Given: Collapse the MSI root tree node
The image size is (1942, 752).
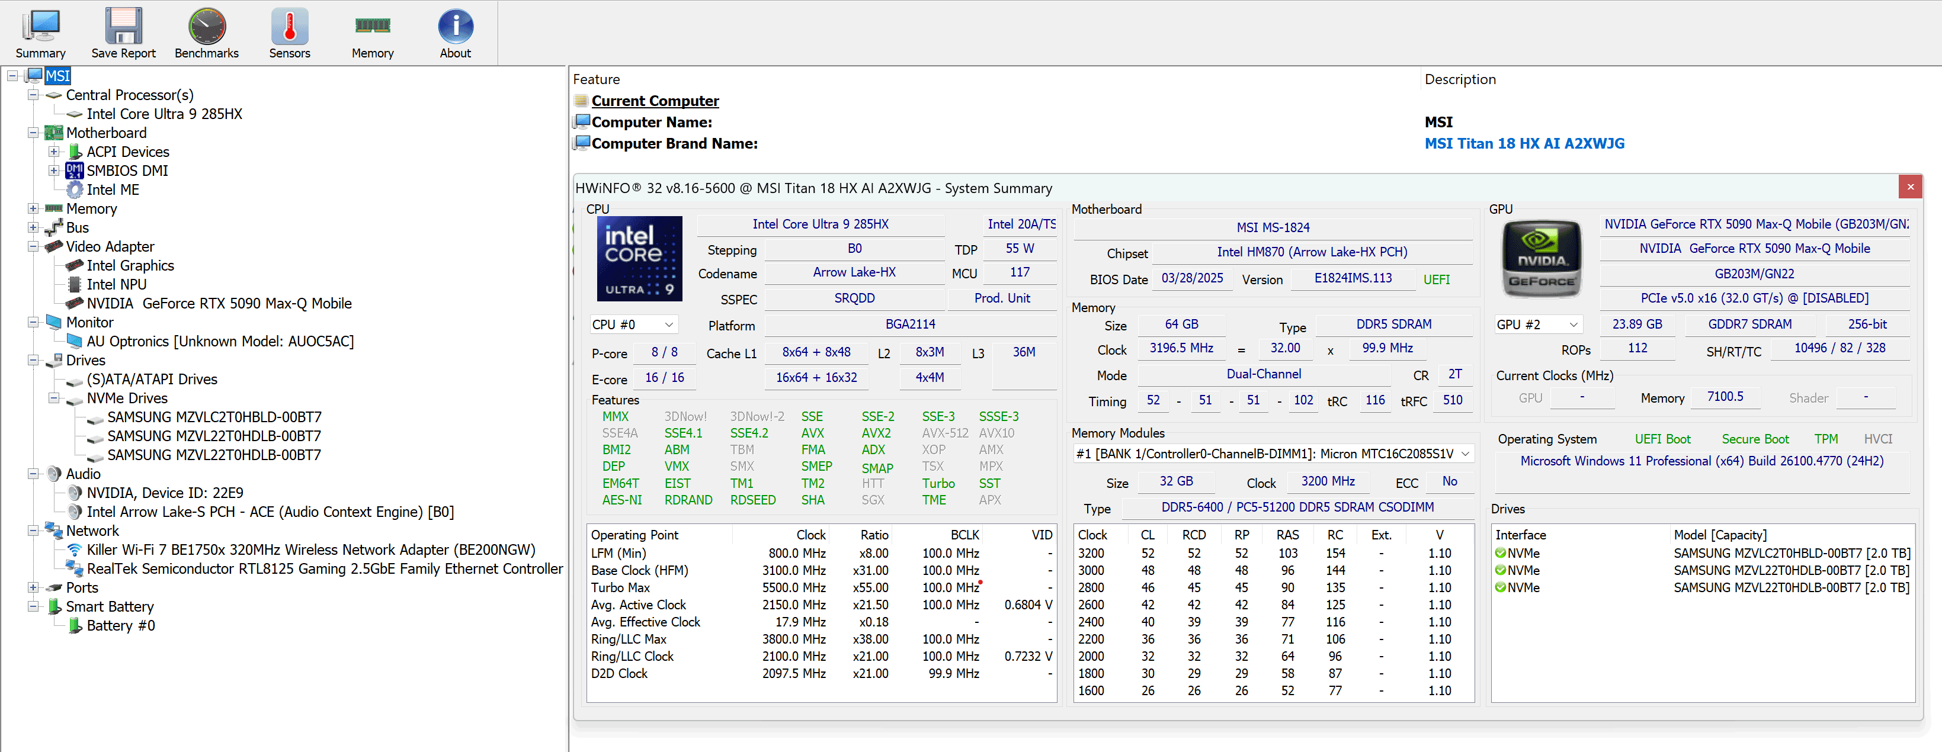Looking at the screenshot, I should tap(13, 75).
